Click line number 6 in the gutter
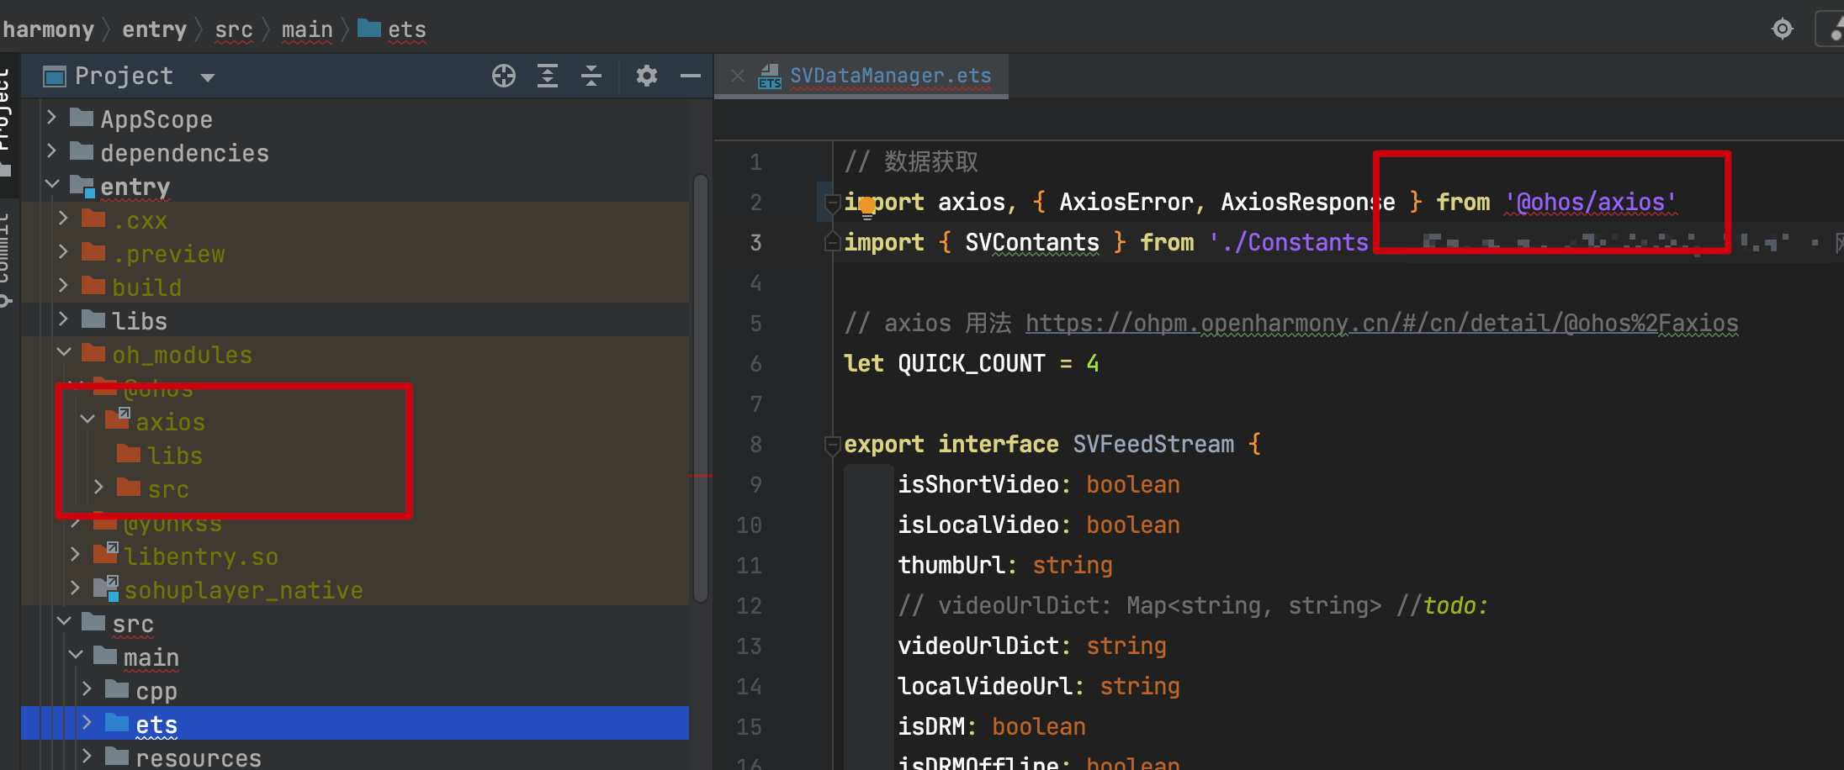This screenshot has width=1844, height=770. click(756, 364)
